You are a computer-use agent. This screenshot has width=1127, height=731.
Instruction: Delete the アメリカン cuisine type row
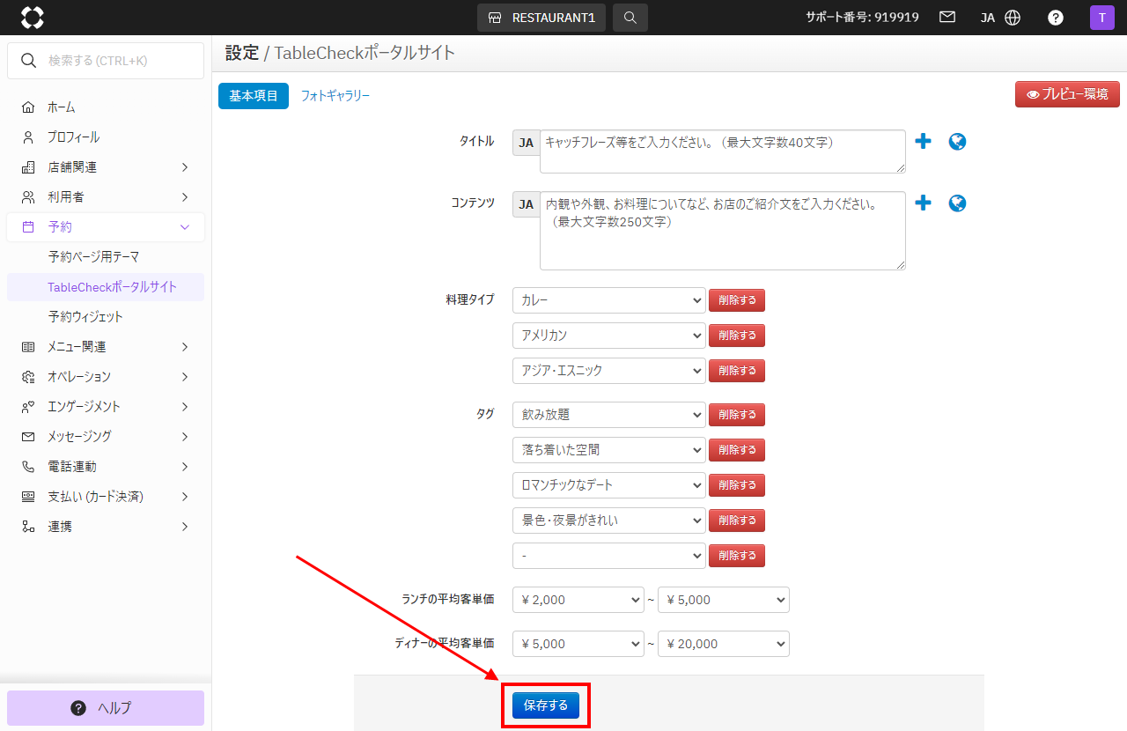coord(737,336)
